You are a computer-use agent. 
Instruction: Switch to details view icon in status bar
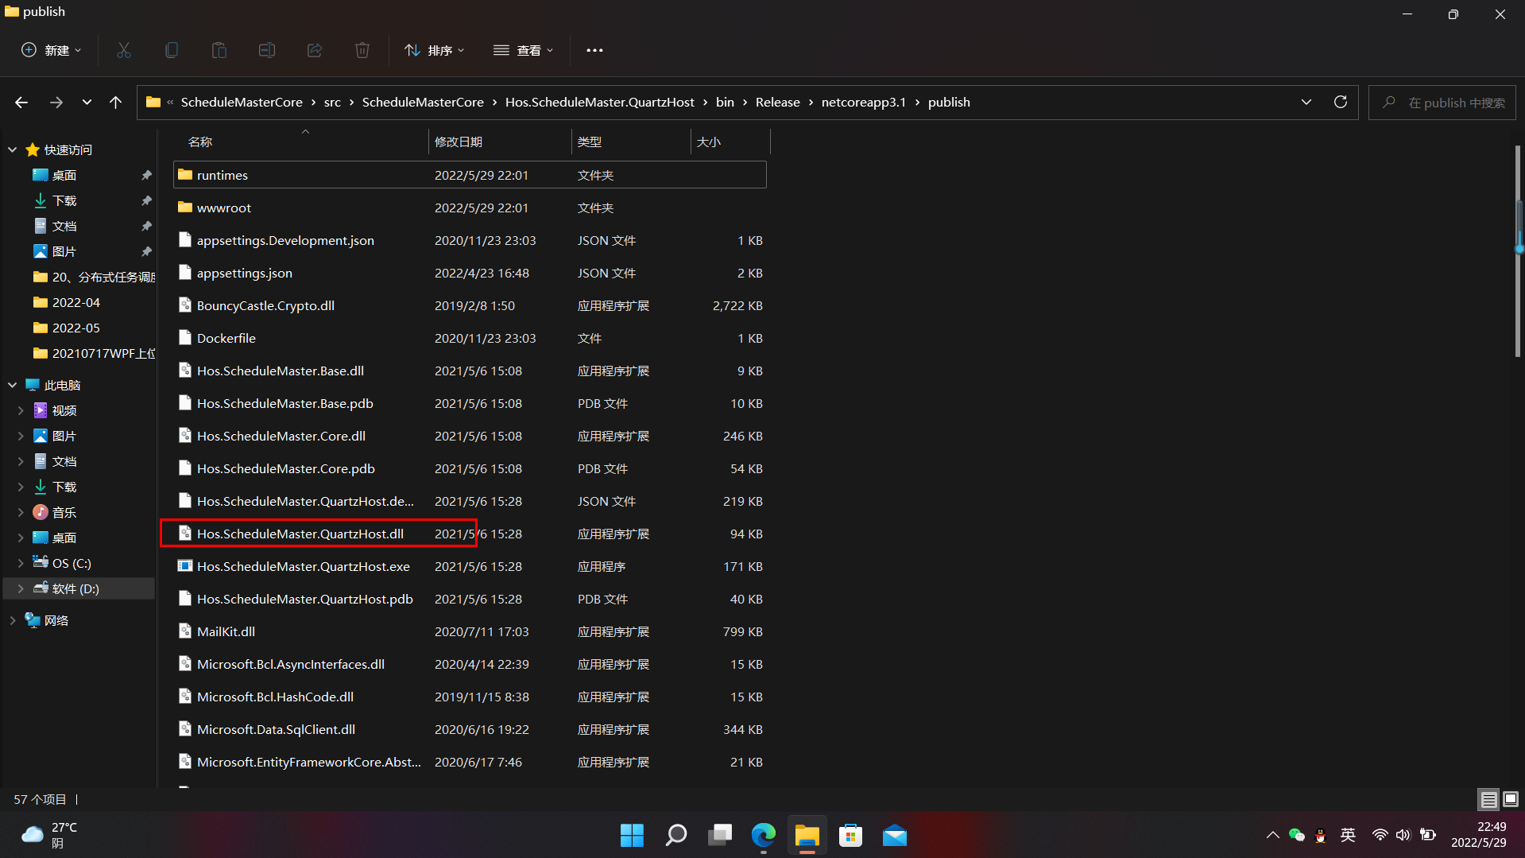point(1488,799)
